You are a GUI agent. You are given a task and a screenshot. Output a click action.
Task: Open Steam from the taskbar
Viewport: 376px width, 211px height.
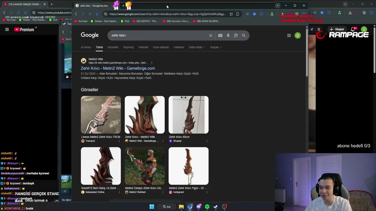(216, 207)
